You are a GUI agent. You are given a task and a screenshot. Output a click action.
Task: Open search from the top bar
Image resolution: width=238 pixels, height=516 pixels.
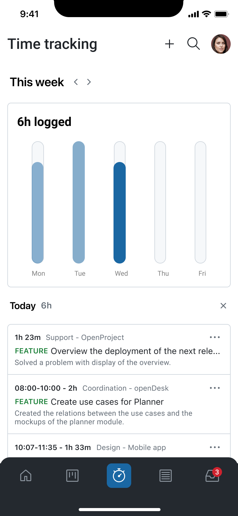click(193, 44)
